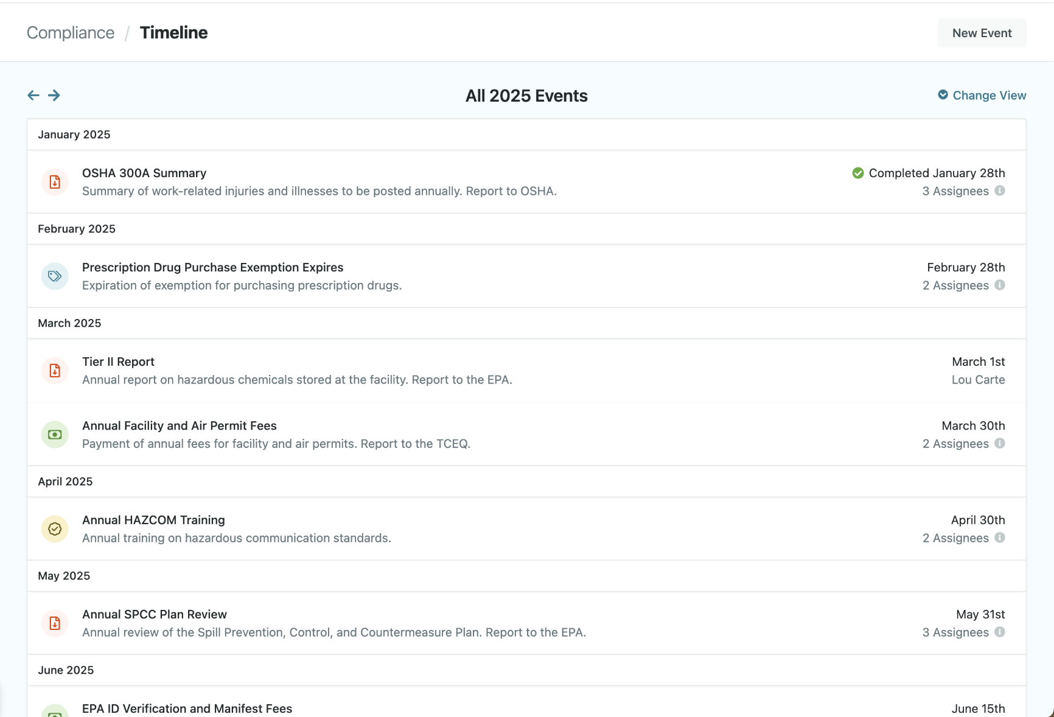1054x717 pixels.
Task: Click the completed checkmark on OSHA 300A Summary
Action: tap(858, 173)
